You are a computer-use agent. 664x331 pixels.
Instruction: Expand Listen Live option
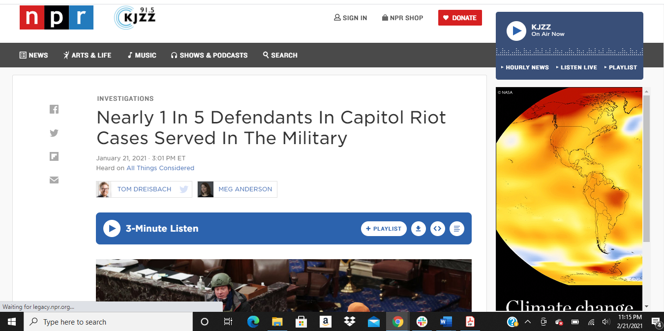click(576, 67)
